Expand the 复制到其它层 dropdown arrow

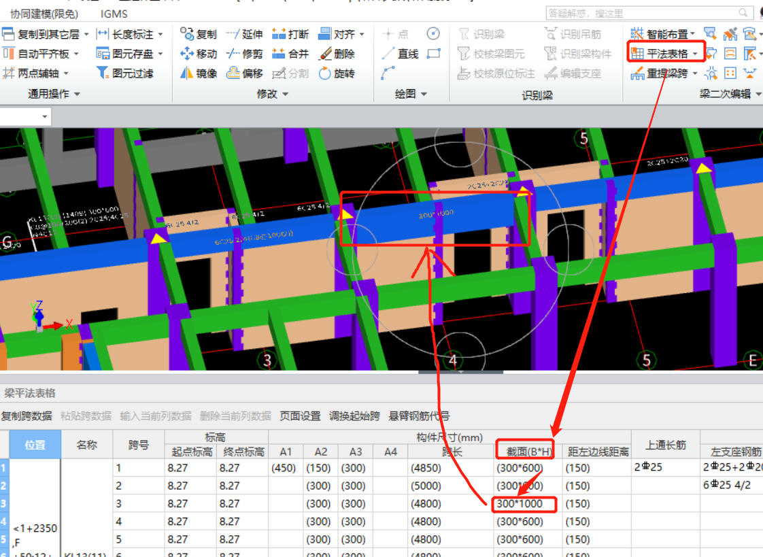86,35
